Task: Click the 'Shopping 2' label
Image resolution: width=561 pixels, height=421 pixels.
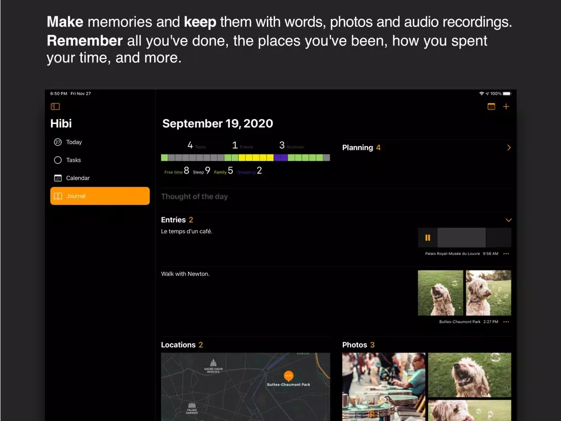Action: [x=250, y=171]
